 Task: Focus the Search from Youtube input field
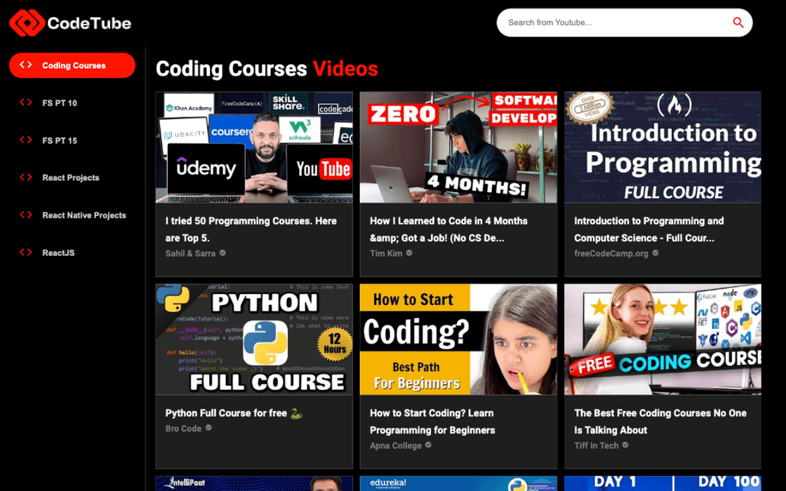tap(617, 22)
